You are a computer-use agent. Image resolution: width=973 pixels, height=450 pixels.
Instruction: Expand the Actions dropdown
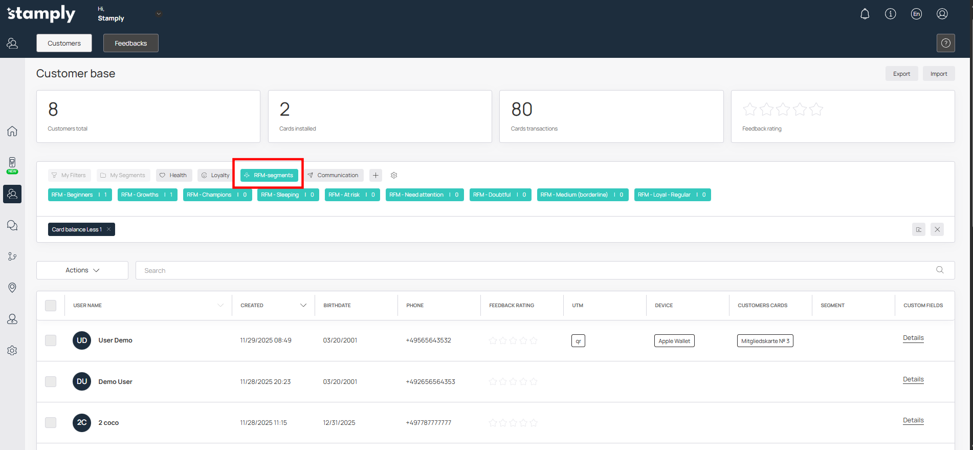coord(82,270)
